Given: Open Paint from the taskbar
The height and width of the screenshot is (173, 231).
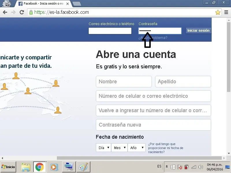Looking at the screenshot, I should (x=83, y=167).
